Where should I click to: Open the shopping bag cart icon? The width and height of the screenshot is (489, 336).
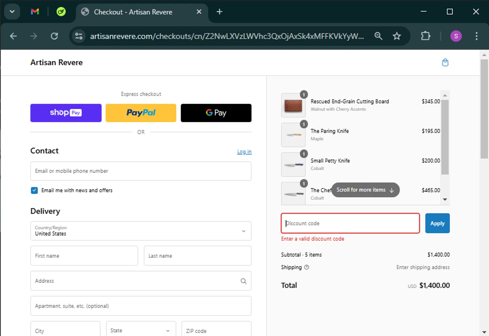445,62
